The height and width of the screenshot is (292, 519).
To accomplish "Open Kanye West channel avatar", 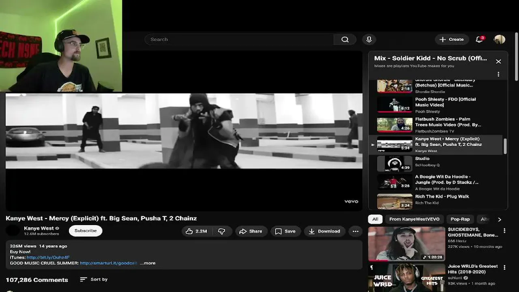I will coord(13,231).
